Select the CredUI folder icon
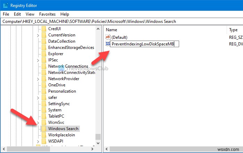This screenshot has height=153, width=243. pos(44,29)
